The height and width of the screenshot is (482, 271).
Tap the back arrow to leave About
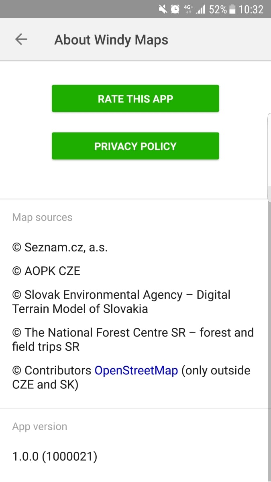tap(21, 39)
